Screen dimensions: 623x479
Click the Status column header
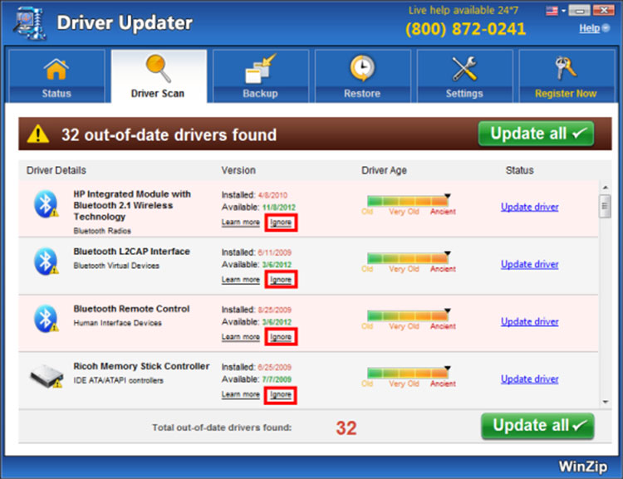point(519,170)
